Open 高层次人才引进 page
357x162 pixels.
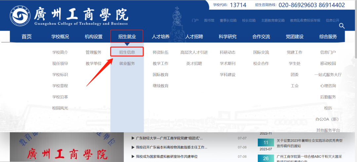tap(194, 52)
